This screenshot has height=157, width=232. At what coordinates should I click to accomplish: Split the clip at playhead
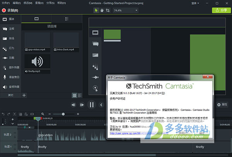[32, 114]
